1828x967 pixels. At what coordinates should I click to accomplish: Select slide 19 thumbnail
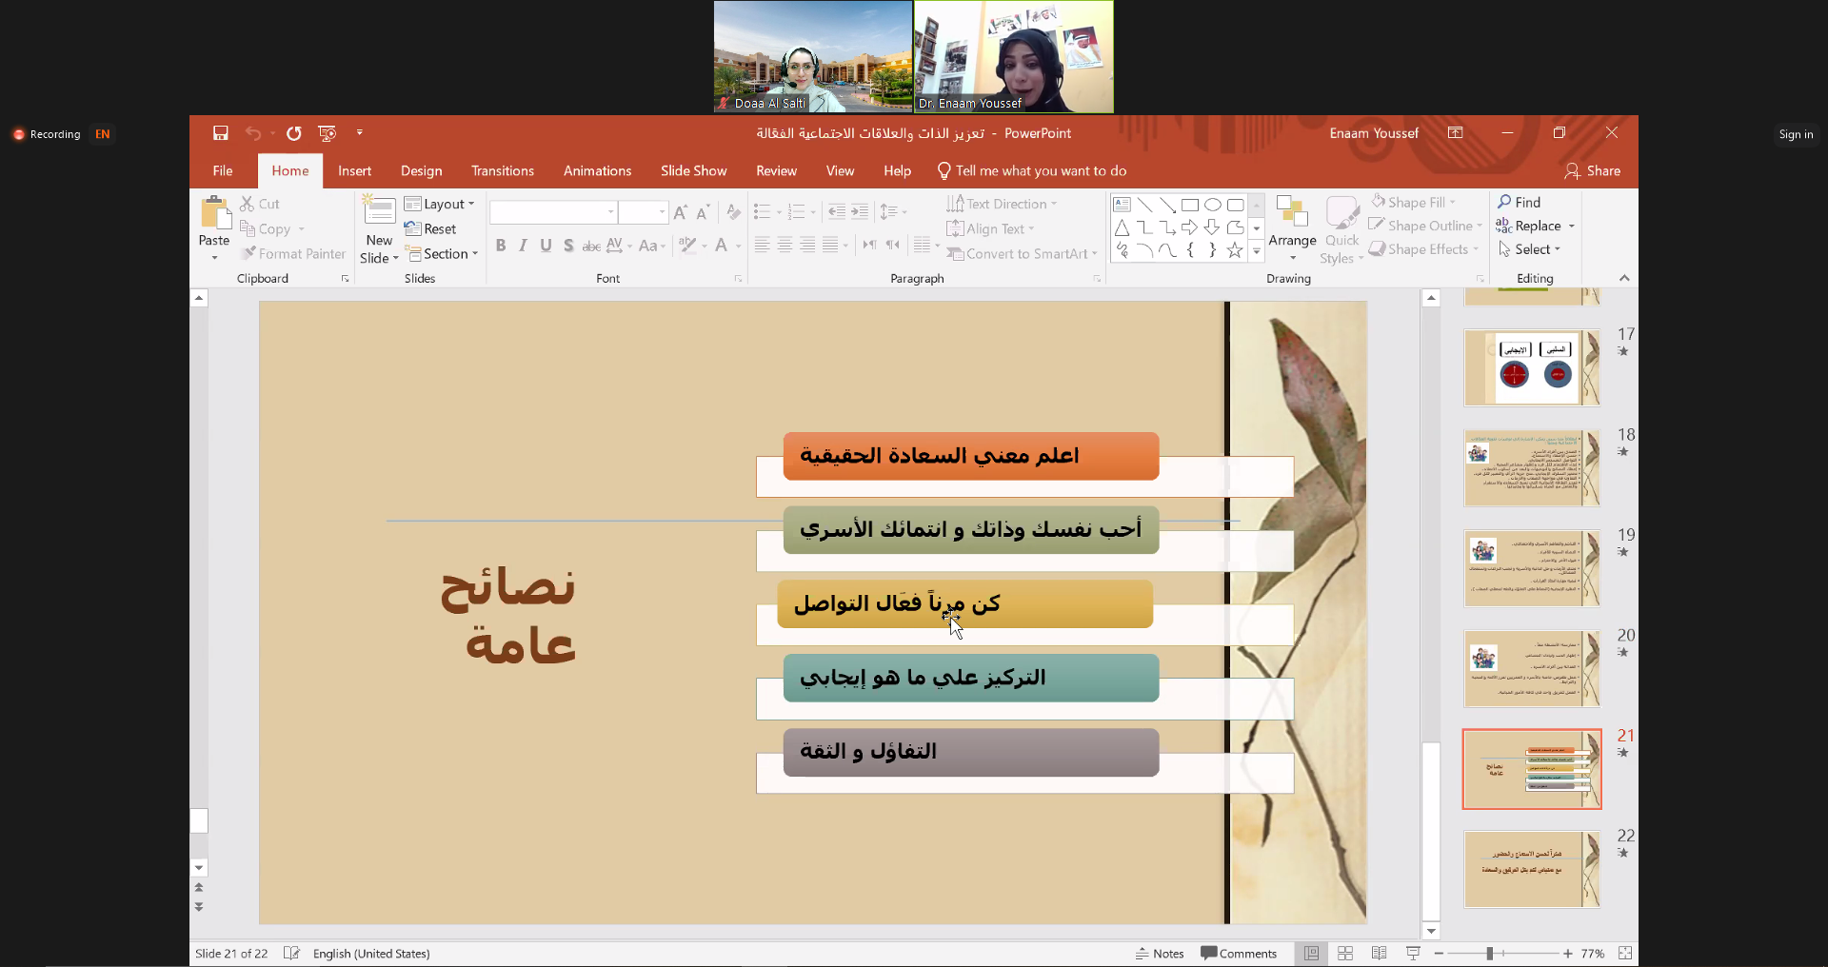coord(1531,569)
